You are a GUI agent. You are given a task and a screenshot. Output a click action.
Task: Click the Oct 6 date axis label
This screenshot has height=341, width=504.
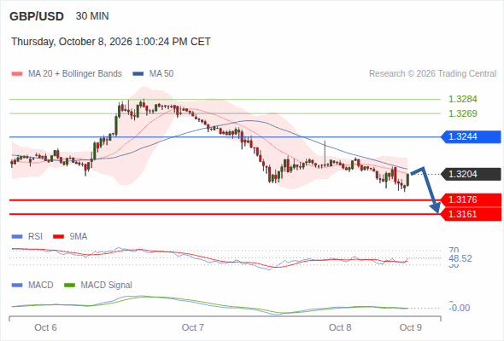(x=45, y=327)
